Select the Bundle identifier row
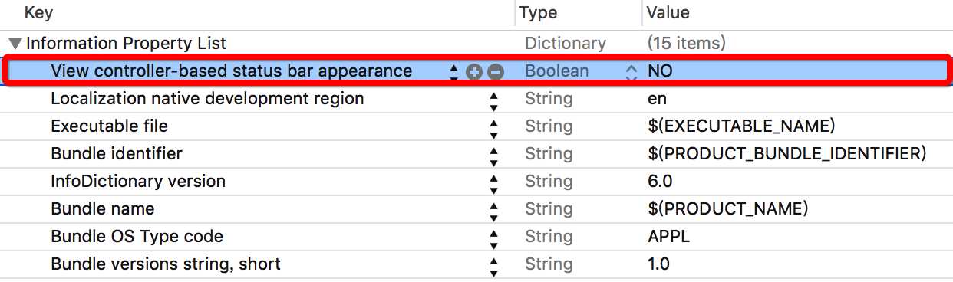953x282 pixels. [476, 154]
